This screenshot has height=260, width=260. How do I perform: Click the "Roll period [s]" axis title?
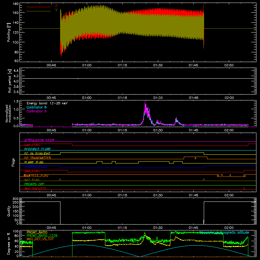(10, 81)
